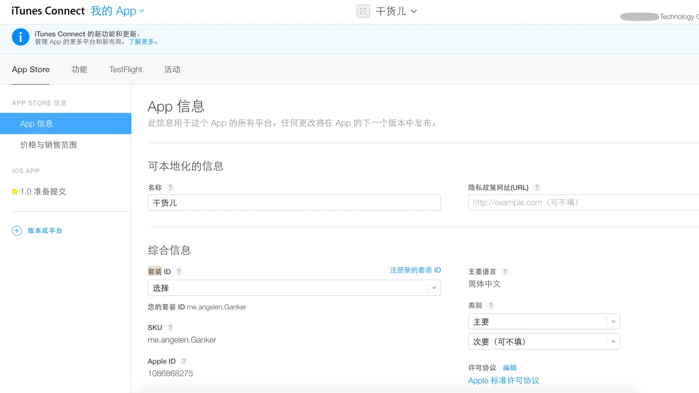Viewport: 699px width, 393px height.
Task: Click the 可本地化的信息 section heading
Action: click(186, 166)
